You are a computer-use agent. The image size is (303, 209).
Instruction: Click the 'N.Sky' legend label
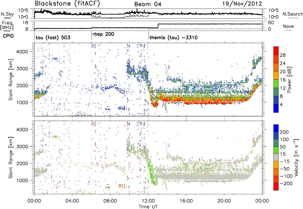click(x=7, y=14)
